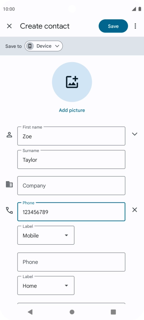Select the Company input field
The height and width of the screenshot is (320, 144).
pyautogui.click(x=71, y=185)
